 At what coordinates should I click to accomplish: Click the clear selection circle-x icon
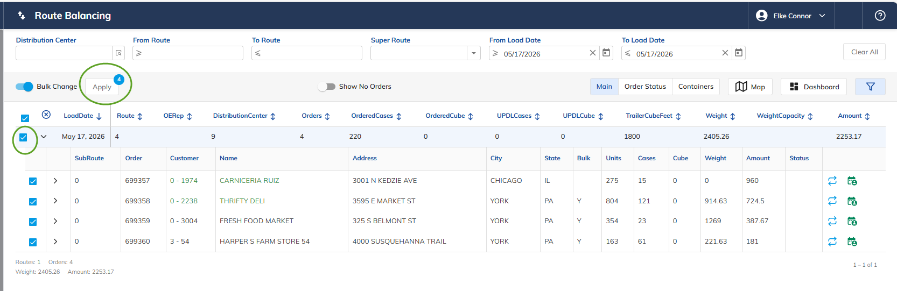click(x=46, y=115)
